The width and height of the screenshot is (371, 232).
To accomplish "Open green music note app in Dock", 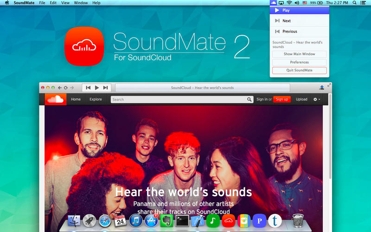I will click(x=213, y=221).
